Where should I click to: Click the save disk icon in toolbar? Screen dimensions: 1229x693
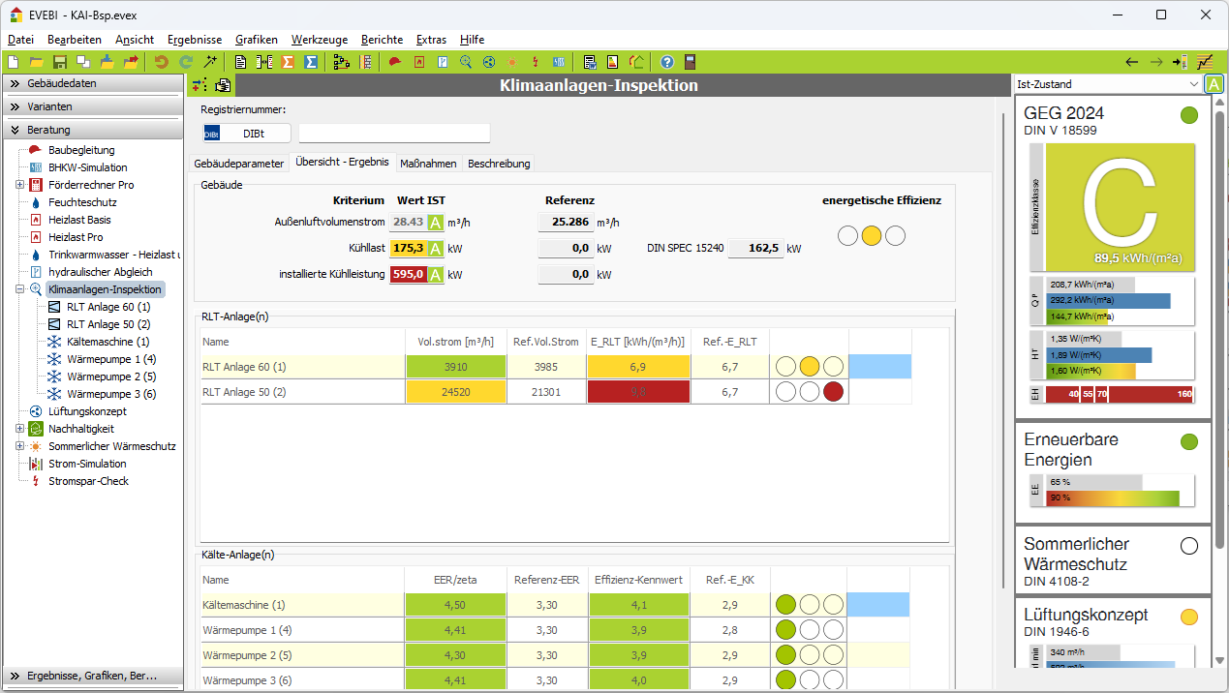coord(59,62)
